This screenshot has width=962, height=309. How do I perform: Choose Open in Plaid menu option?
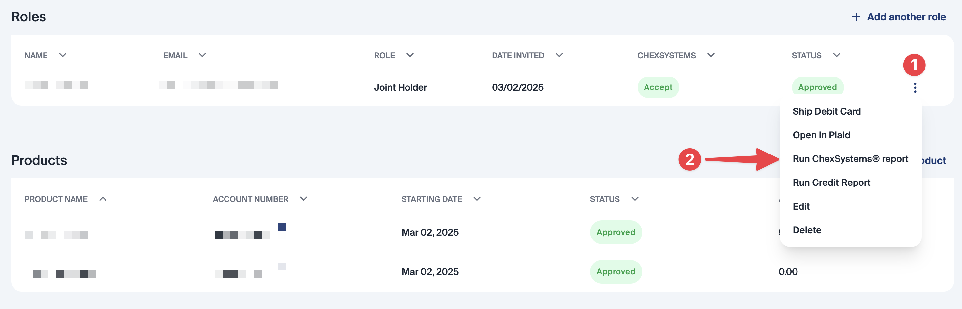tap(821, 135)
